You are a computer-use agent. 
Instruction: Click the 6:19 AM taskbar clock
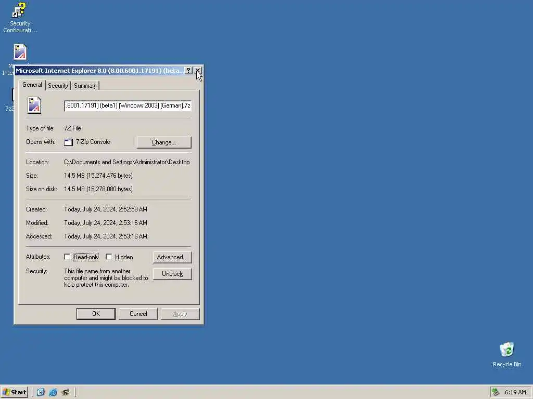click(x=515, y=392)
